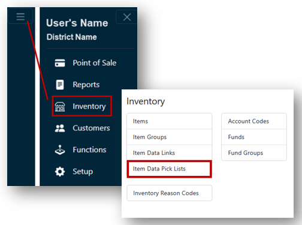Click the Inventory panel heading

click(x=146, y=101)
